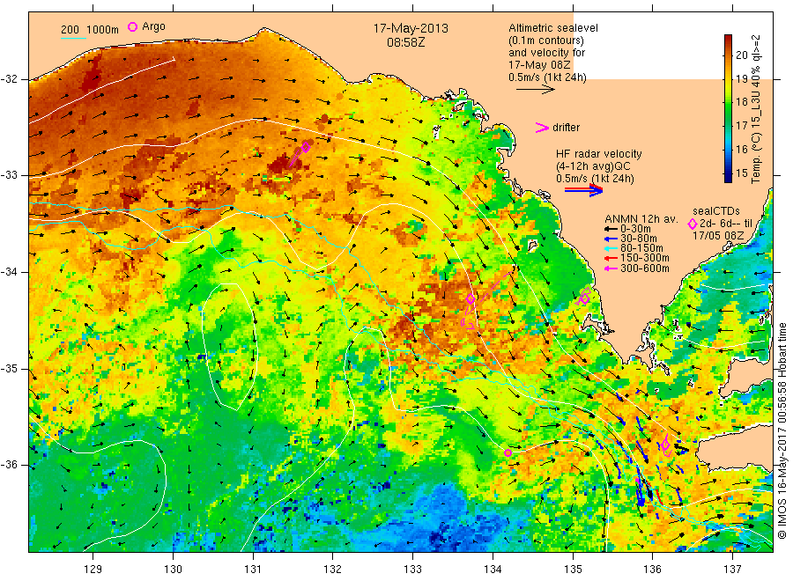This screenshot has height=581, width=793.
Task: Click the Argo float circle on the map near 134°E
Action: click(x=508, y=452)
